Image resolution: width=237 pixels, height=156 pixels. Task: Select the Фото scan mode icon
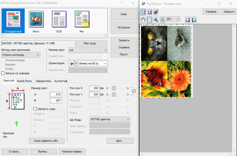click(36, 21)
